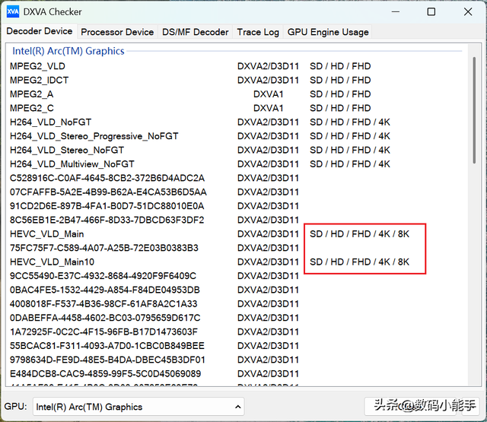Click the DXVA Checker app icon in title bar
Screen dimensions: 487x422
(x=13, y=11)
